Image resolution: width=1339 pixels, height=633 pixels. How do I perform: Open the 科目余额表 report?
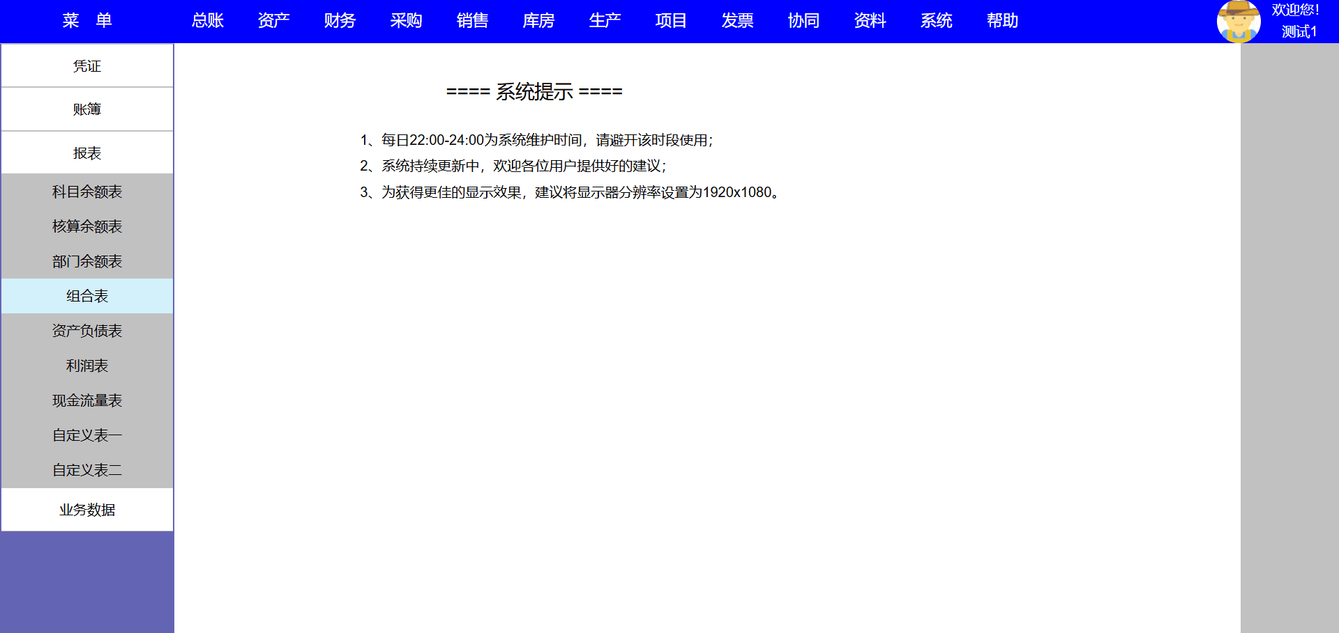pos(87,192)
